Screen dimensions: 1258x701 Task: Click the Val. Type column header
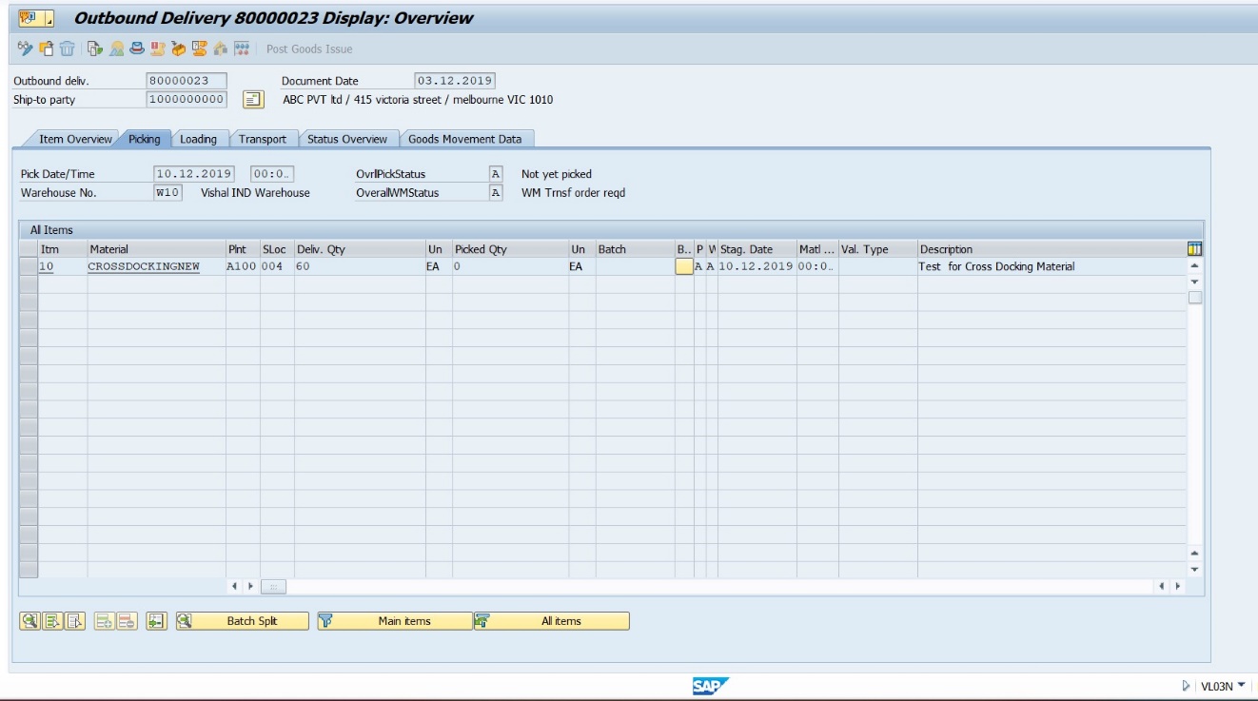(877, 249)
